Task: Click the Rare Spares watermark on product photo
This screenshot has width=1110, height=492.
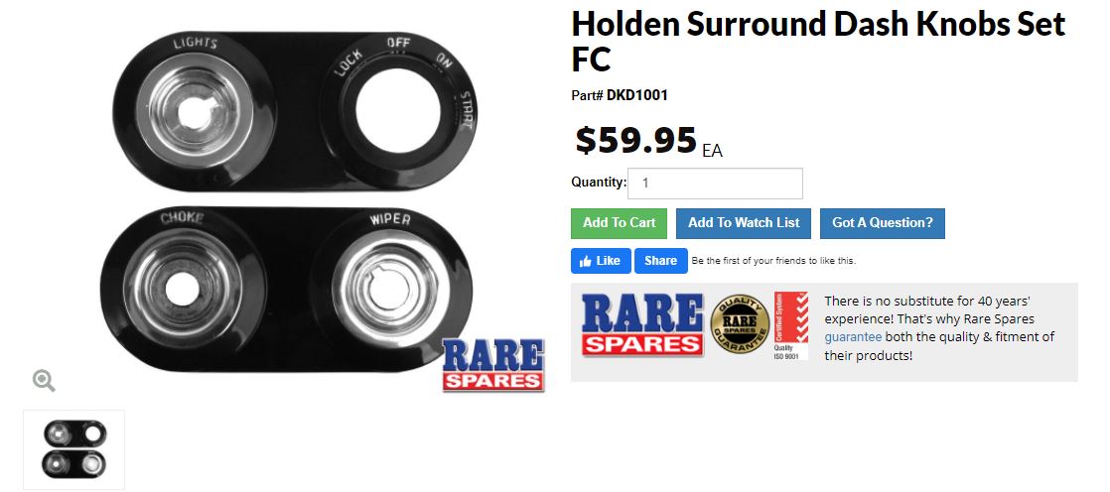Action: [493, 365]
